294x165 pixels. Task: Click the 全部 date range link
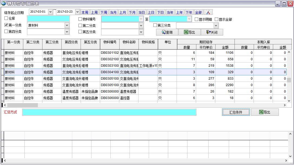point(198,12)
